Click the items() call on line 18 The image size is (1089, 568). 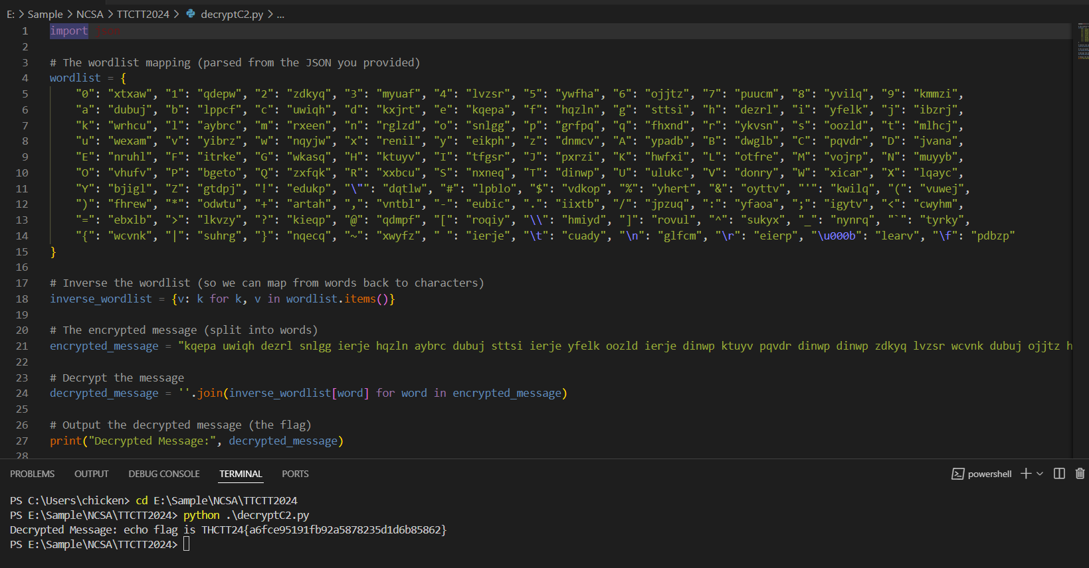tap(366, 299)
